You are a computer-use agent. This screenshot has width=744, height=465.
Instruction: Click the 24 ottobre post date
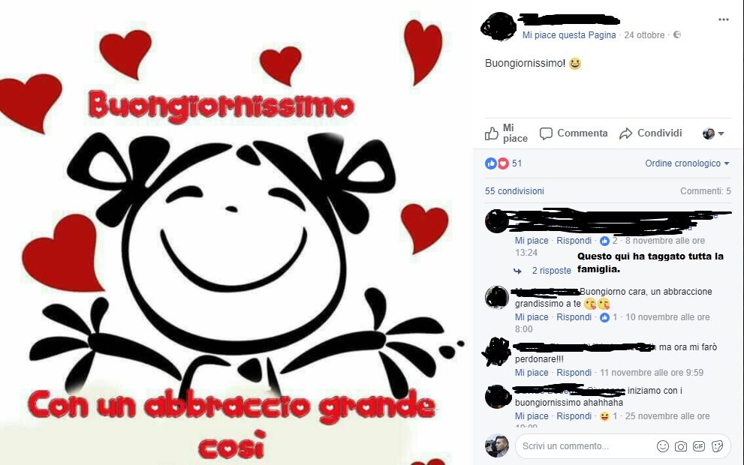(x=644, y=35)
